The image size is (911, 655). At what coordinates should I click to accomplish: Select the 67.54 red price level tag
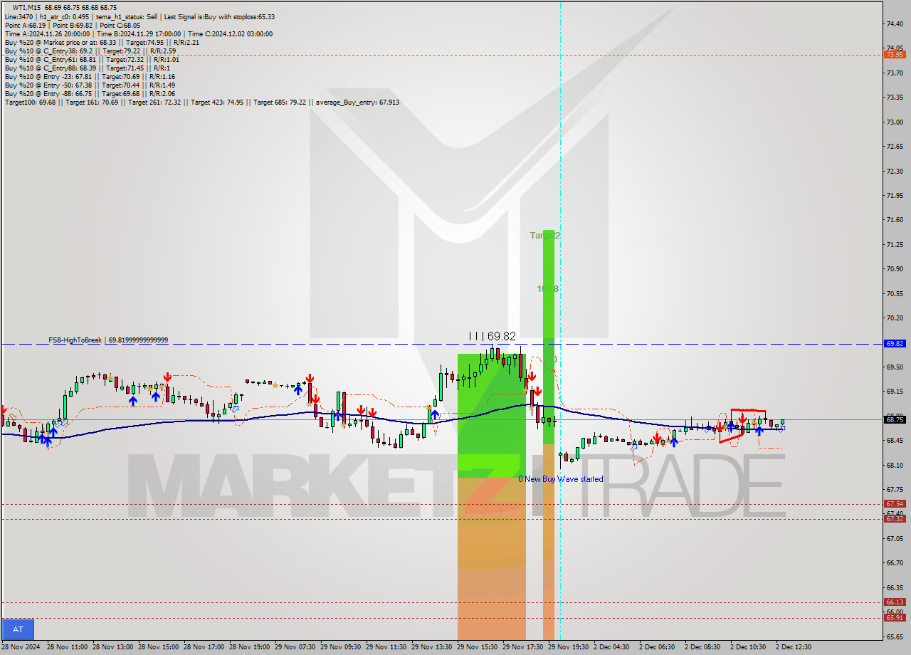(895, 503)
